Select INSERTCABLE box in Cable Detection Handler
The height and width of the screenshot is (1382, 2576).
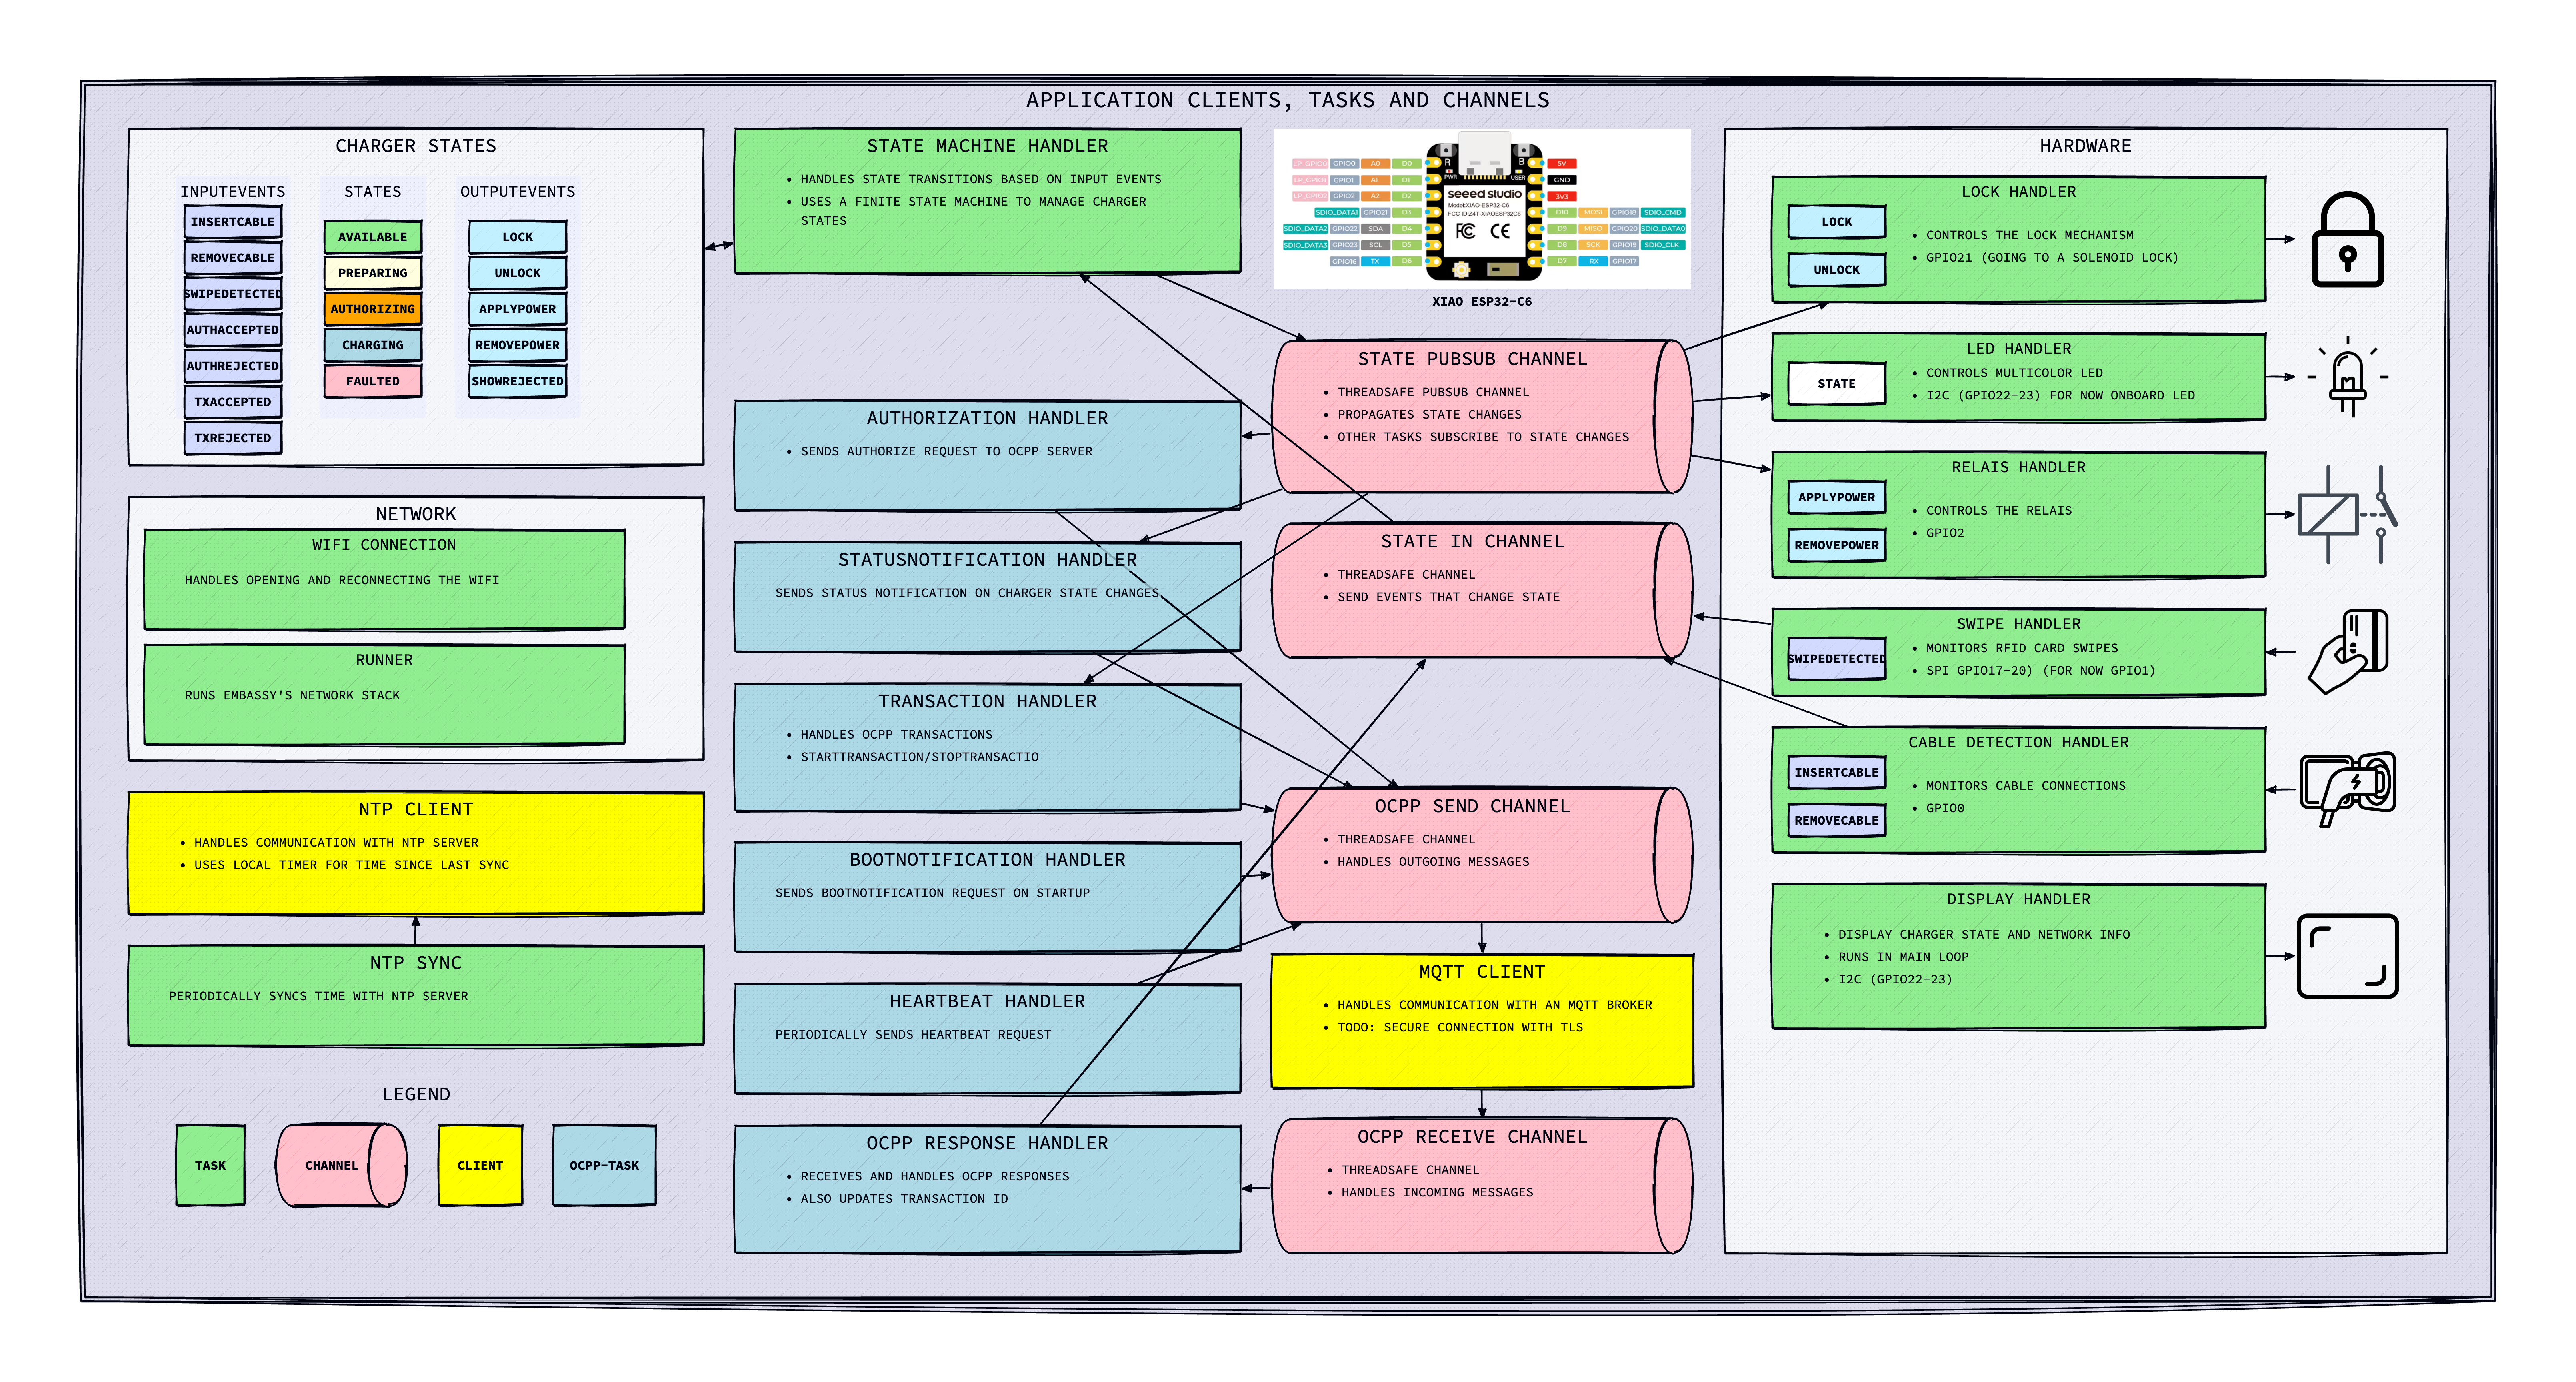[x=1836, y=772]
